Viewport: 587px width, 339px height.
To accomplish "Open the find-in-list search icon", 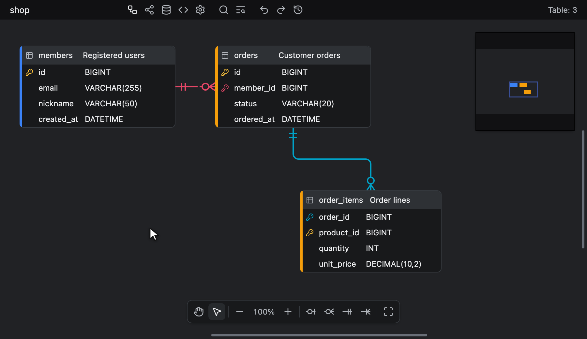I will [x=241, y=10].
